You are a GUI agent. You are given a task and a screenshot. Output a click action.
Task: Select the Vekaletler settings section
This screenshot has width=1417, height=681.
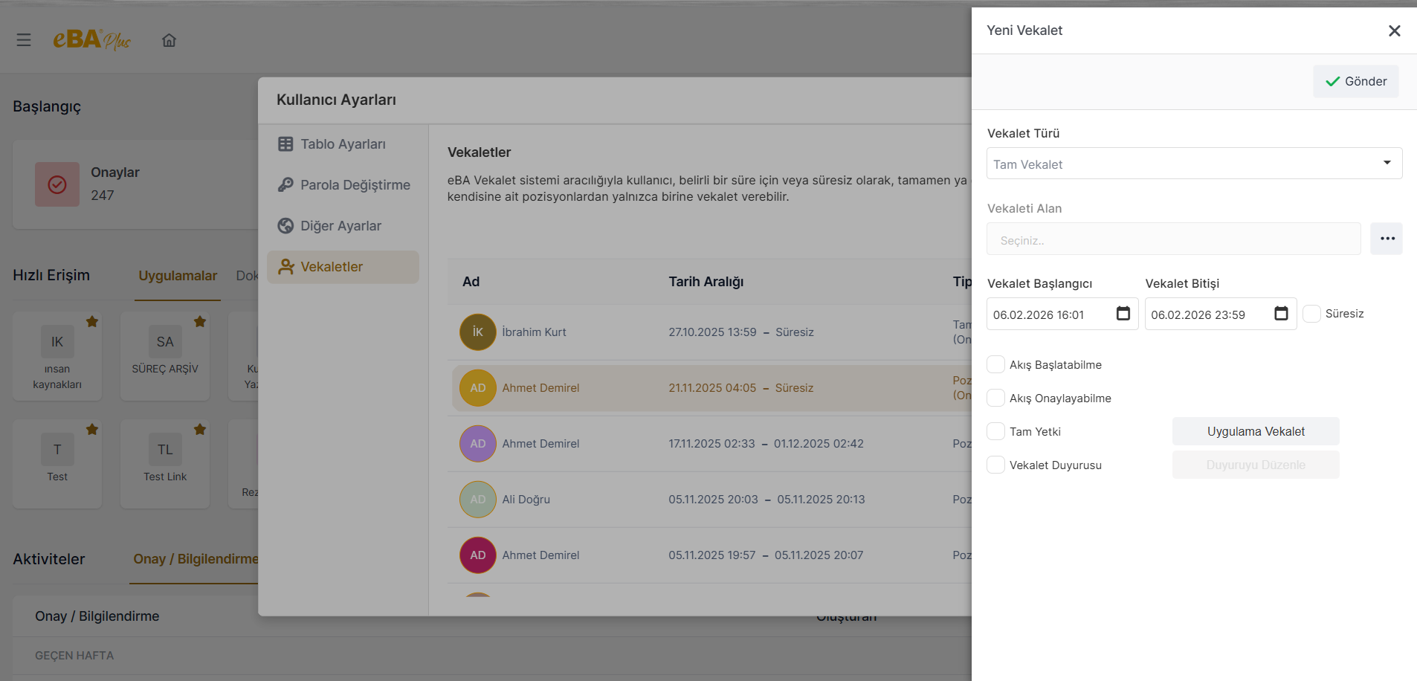(x=343, y=267)
